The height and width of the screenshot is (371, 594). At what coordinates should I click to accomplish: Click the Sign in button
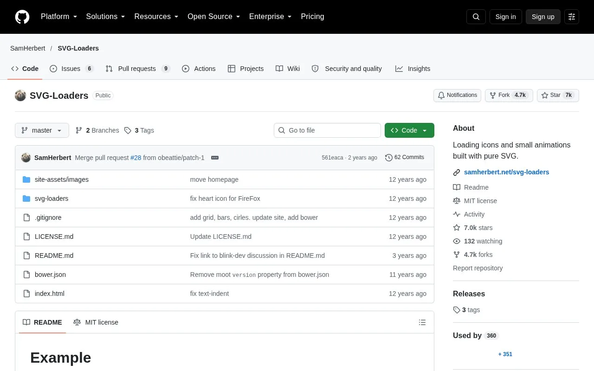click(x=505, y=17)
